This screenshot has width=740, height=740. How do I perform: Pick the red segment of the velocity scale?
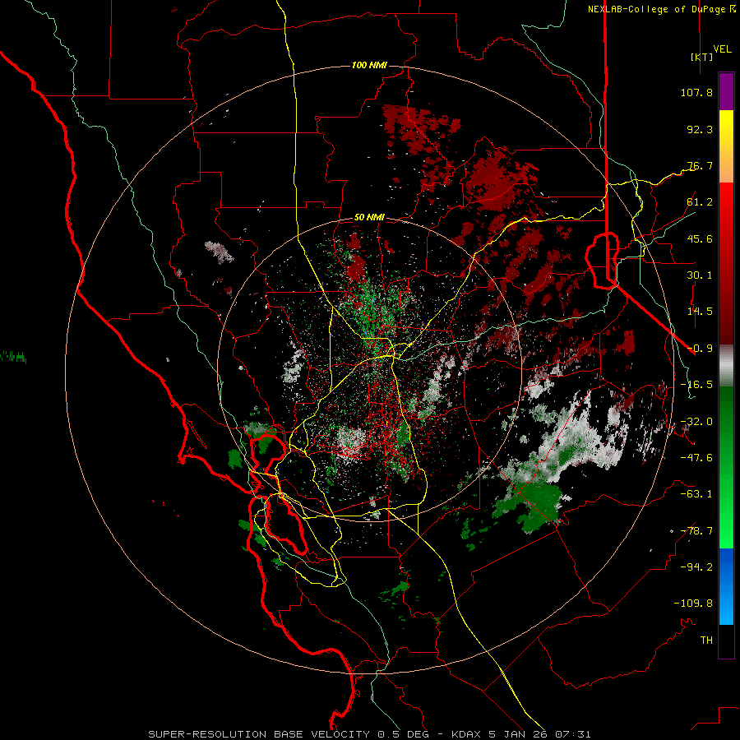pyautogui.click(x=726, y=263)
